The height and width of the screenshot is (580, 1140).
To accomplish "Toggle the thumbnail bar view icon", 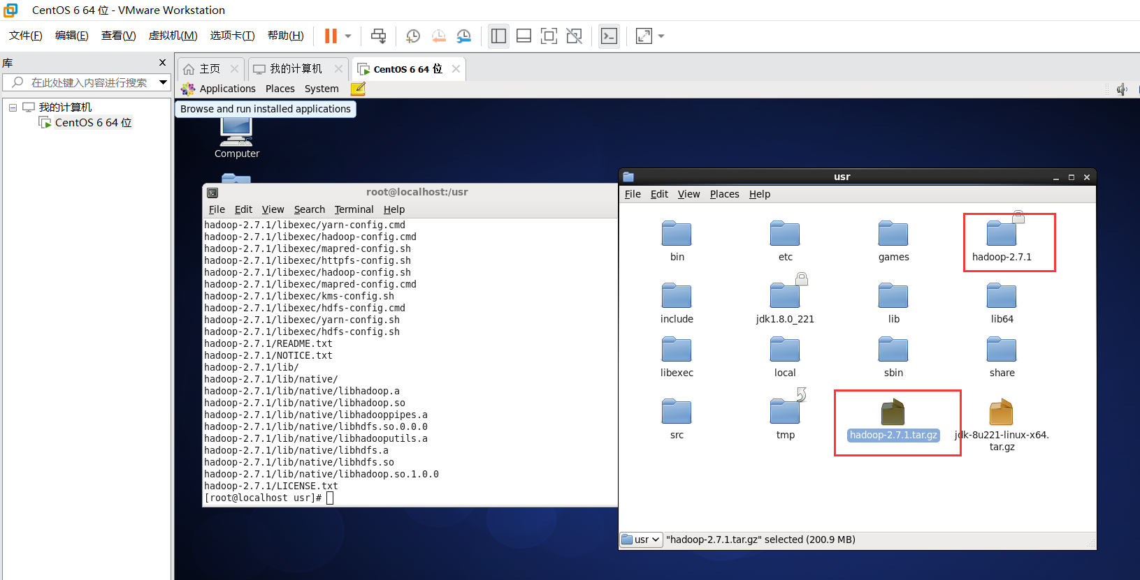I will [x=524, y=36].
